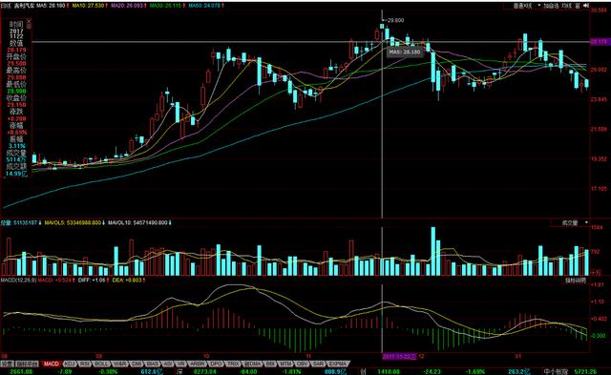Click the purple price label on right axis
The height and width of the screenshot is (375, 611).
[600, 41]
